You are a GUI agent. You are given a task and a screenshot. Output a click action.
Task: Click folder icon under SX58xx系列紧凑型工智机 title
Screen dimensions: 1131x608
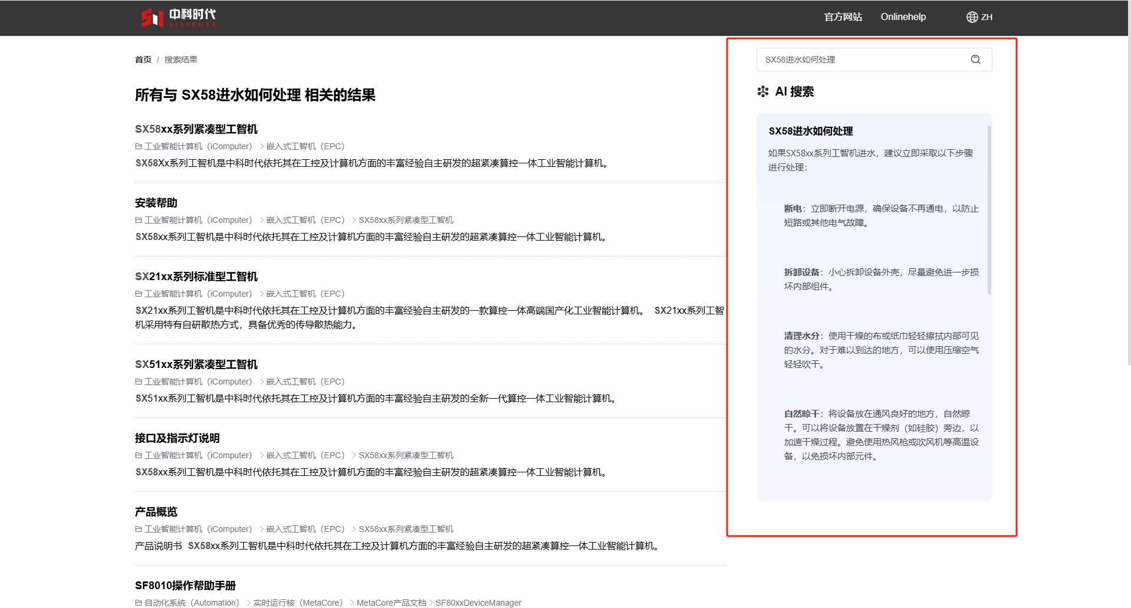[x=139, y=146]
